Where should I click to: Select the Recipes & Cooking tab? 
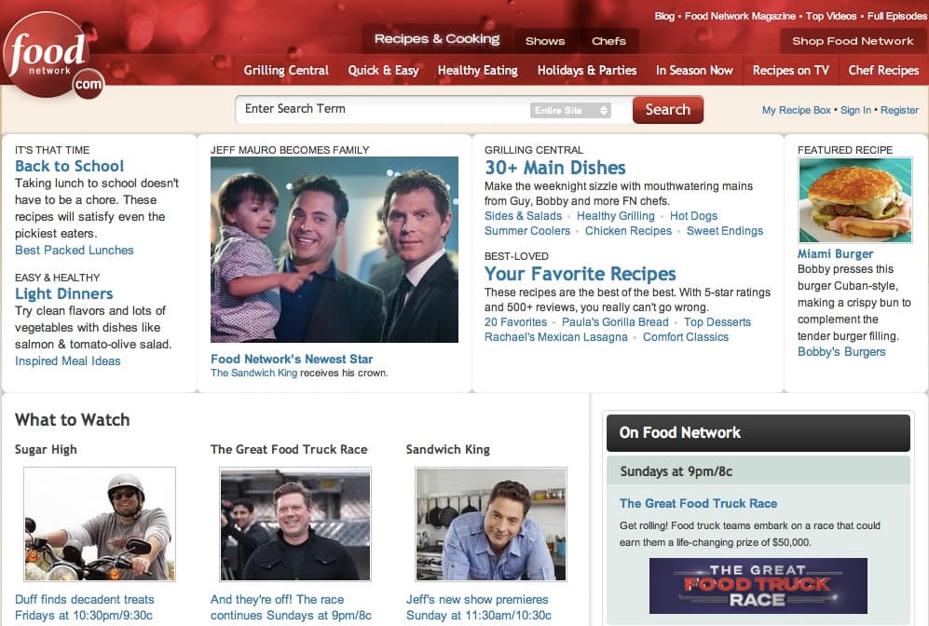click(437, 39)
